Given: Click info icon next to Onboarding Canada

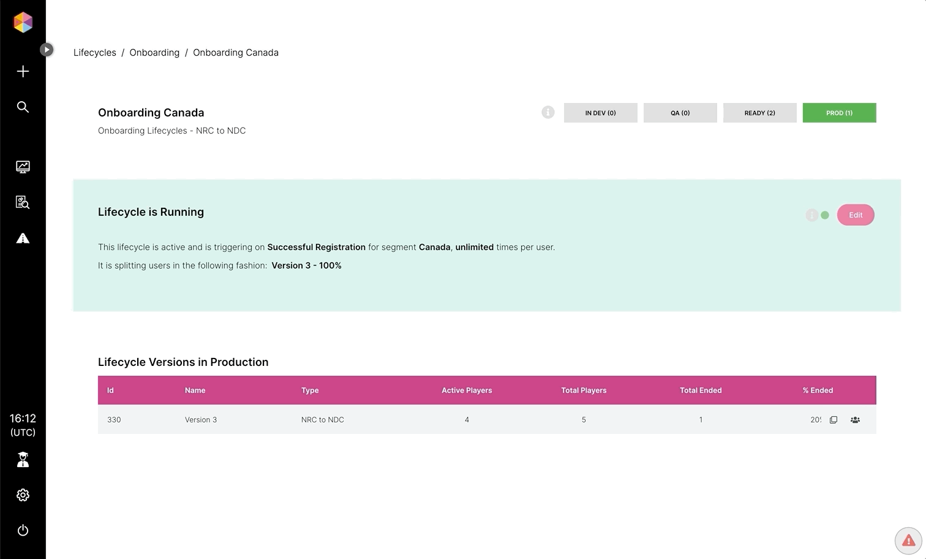Looking at the screenshot, I should 548,113.
